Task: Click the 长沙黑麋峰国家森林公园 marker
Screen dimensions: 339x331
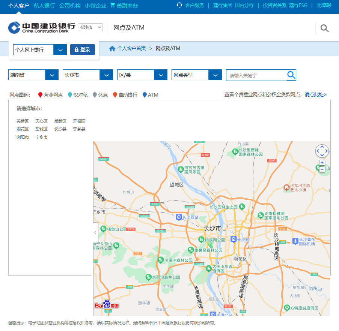Action: [235, 152]
